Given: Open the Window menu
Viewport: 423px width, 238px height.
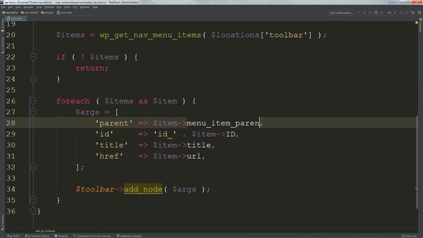Looking at the screenshot, I should pyautogui.click(x=85, y=7).
